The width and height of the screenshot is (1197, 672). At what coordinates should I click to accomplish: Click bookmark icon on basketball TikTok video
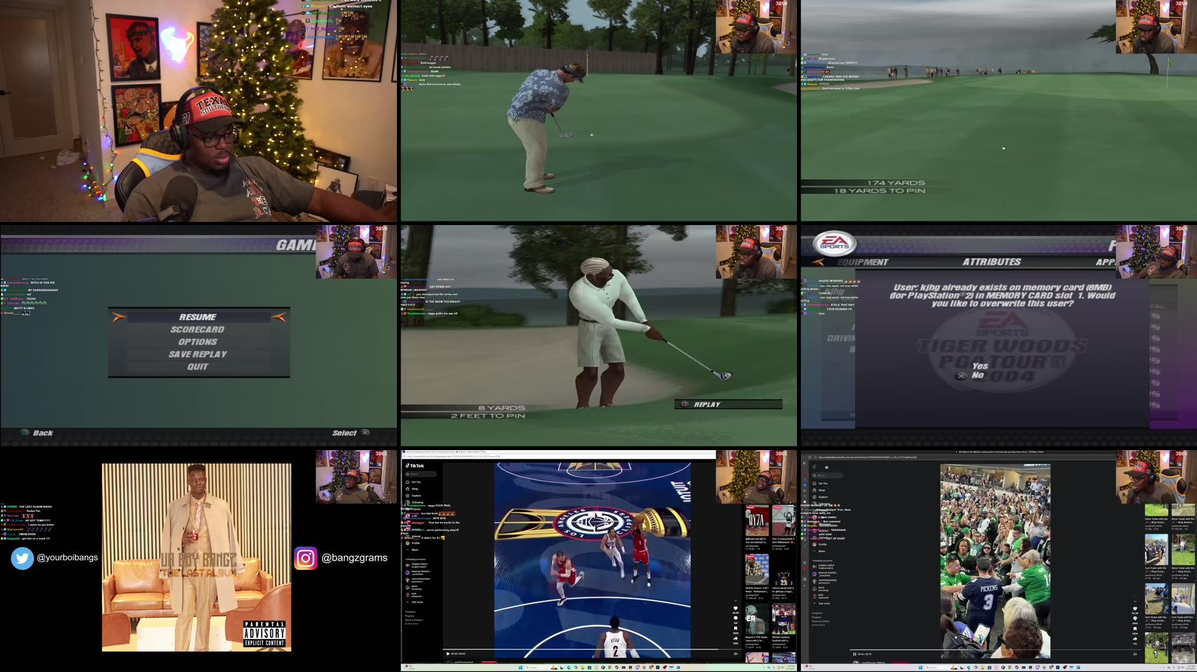[x=735, y=628]
